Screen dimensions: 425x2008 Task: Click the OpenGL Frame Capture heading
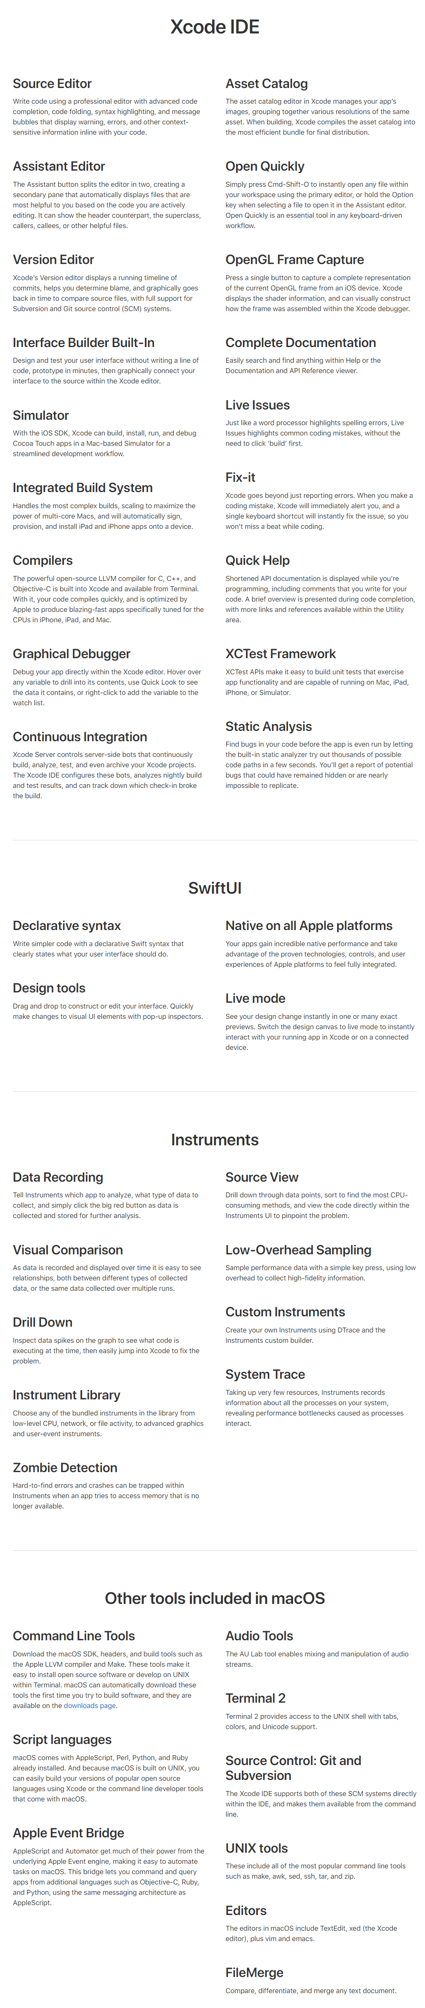click(x=294, y=259)
